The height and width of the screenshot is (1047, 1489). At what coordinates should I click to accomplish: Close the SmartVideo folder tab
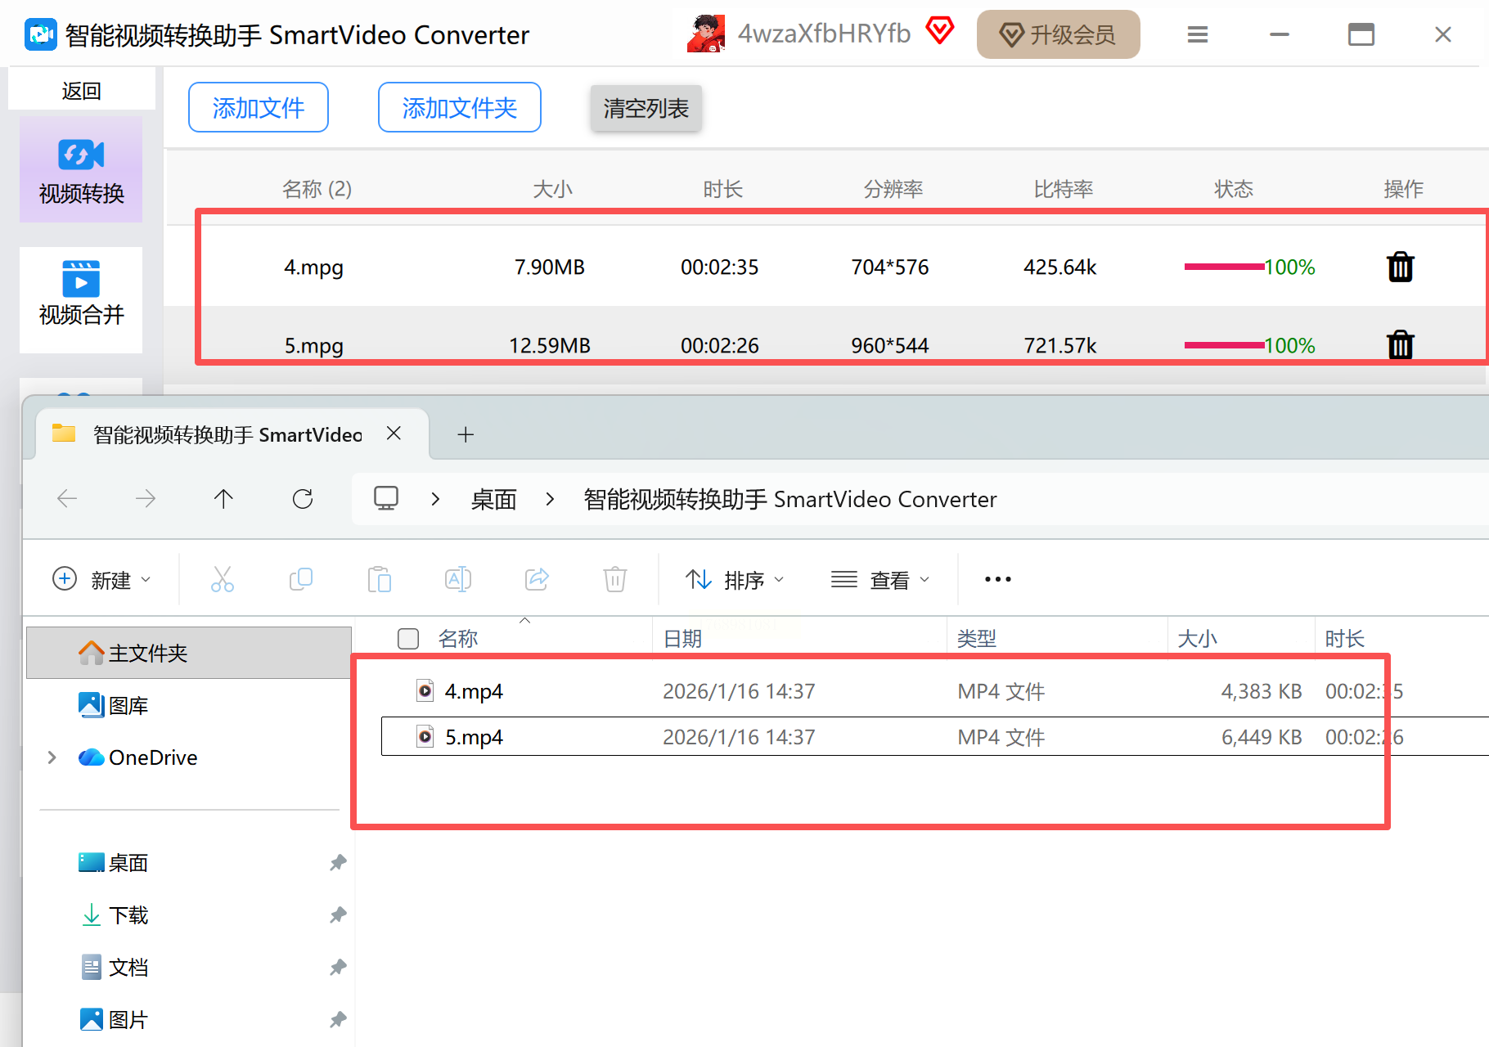[394, 434]
